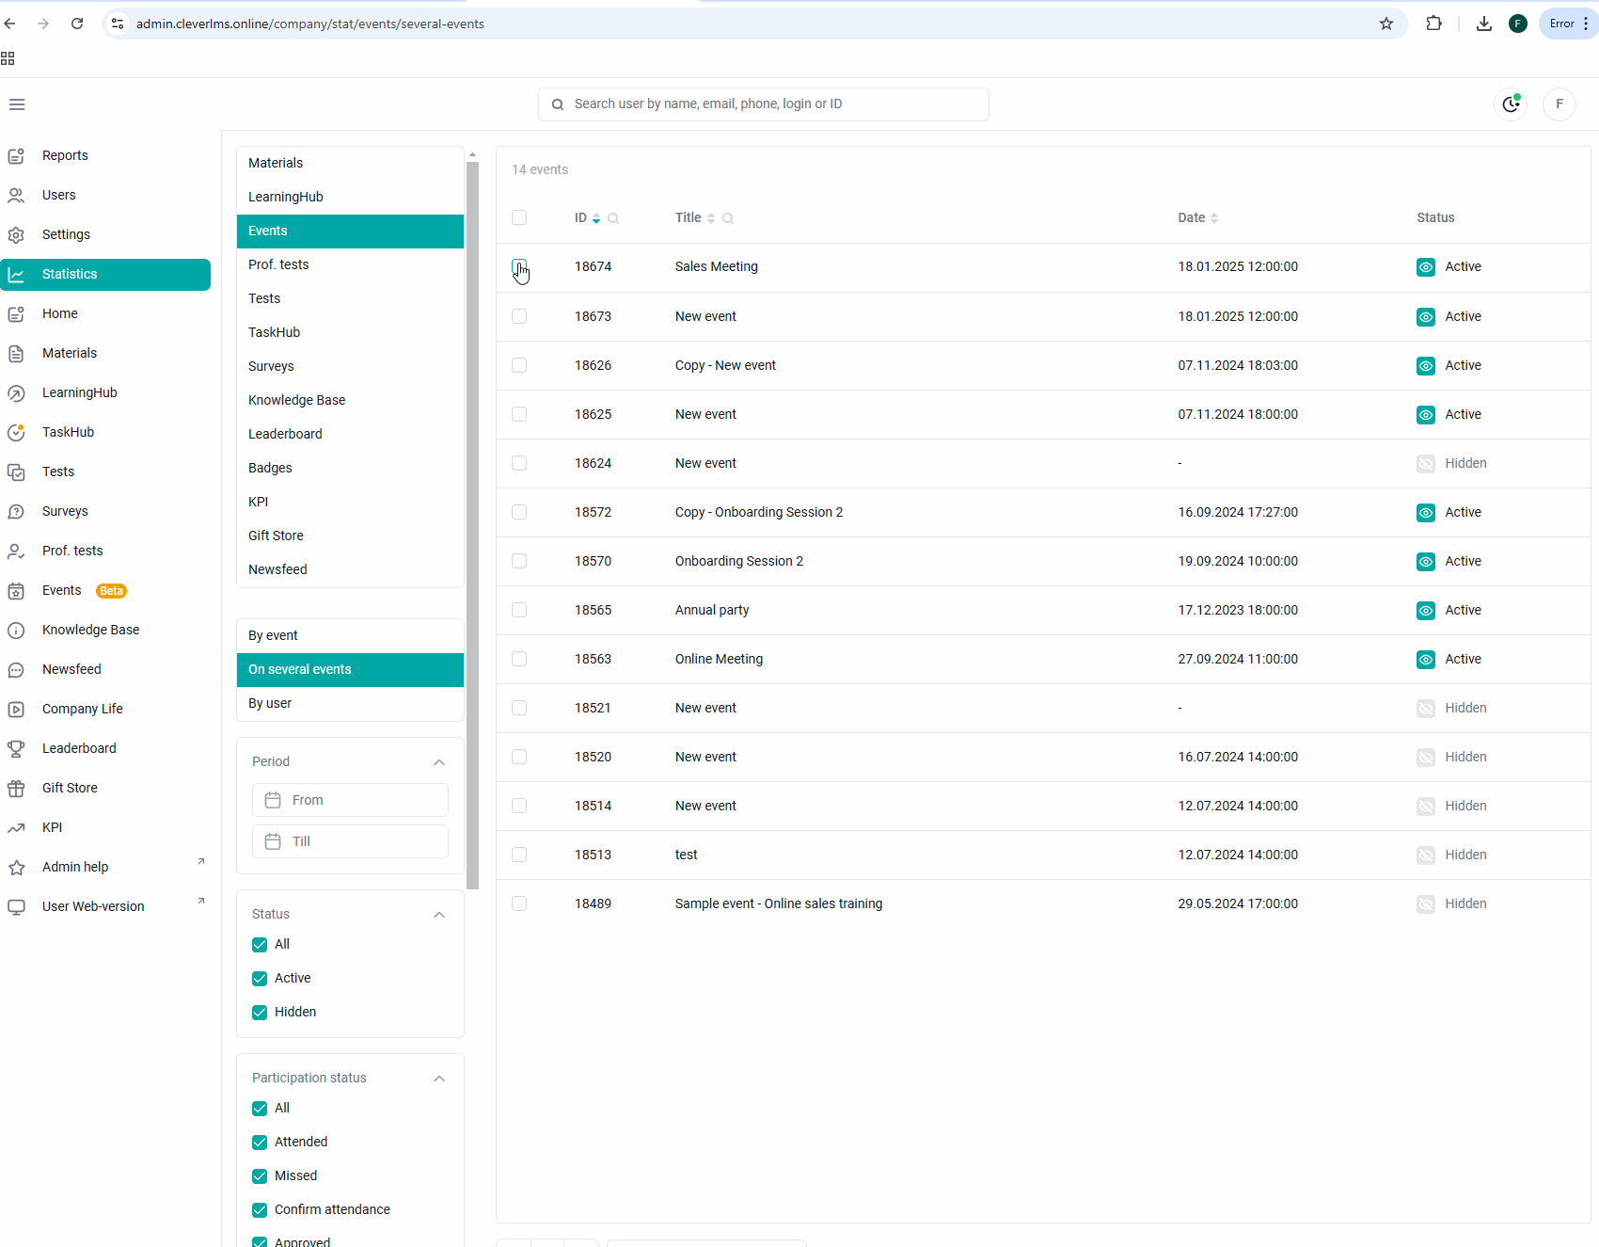Click the Admin help star icon
Screen dimensions: 1599x1247
click(x=16, y=868)
